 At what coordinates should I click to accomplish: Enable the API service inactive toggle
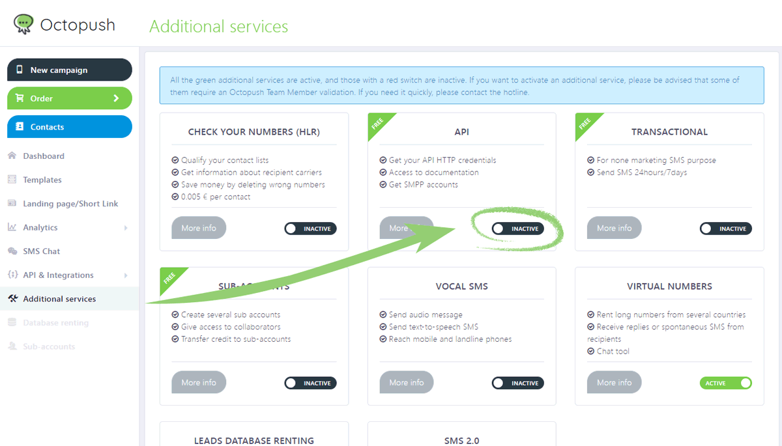517,229
